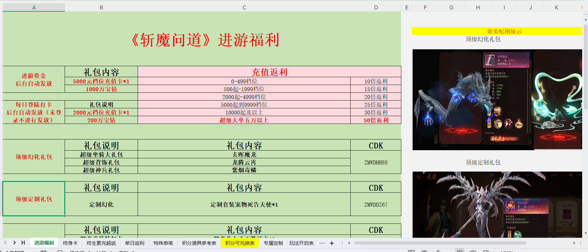Click horizontal scrollbar right arrow

[574, 243]
